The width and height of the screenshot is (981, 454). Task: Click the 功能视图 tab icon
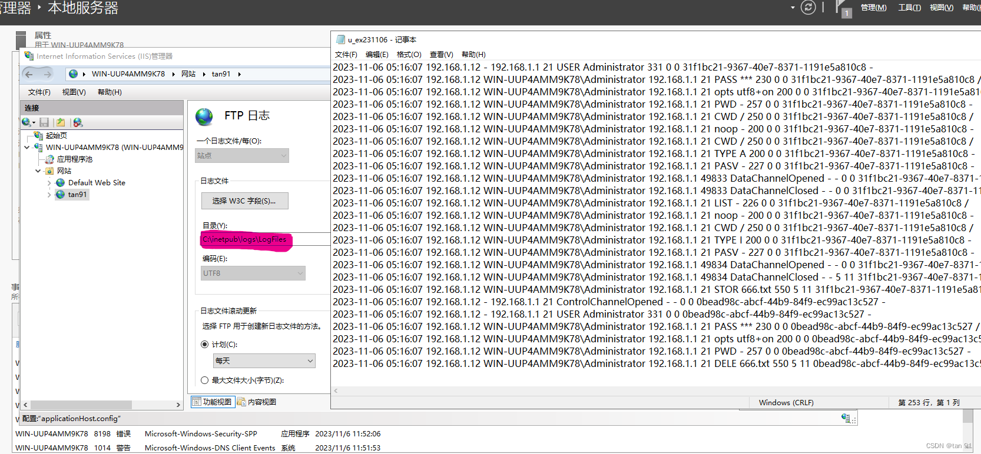pyautogui.click(x=197, y=402)
